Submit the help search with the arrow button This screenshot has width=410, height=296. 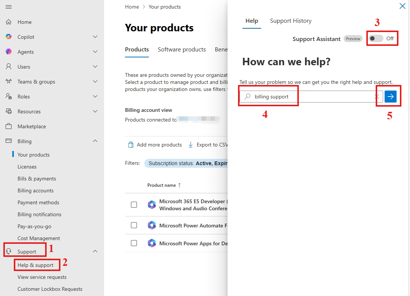[390, 97]
